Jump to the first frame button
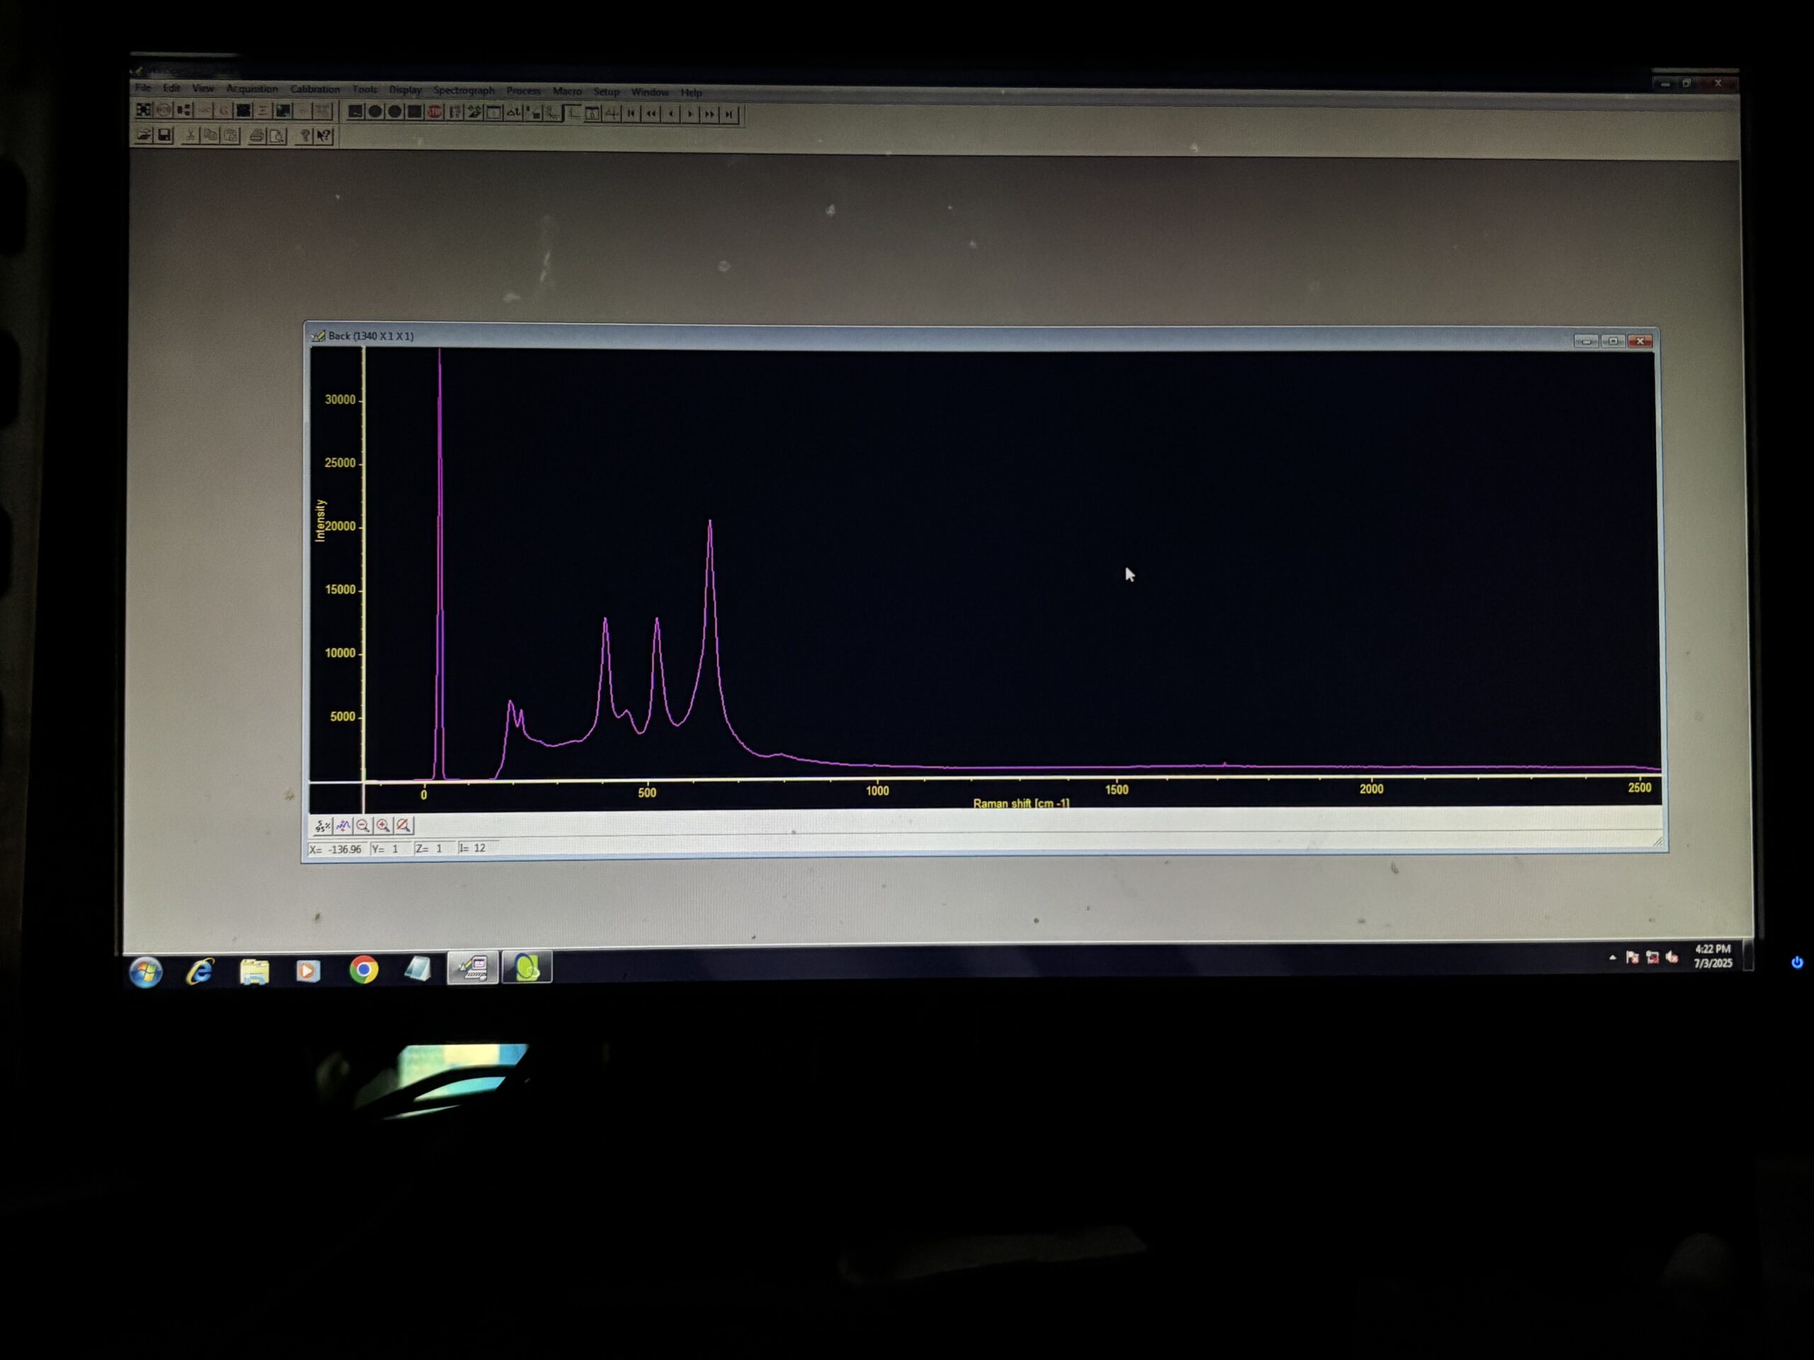The height and width of the screenshot is (1360, 1814). coord(631,113)
